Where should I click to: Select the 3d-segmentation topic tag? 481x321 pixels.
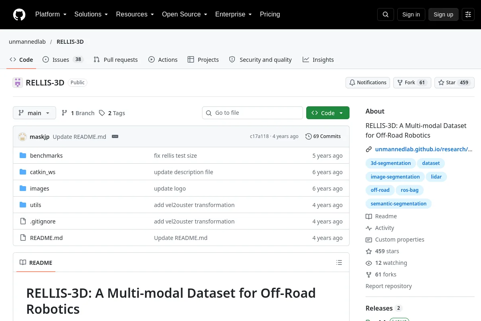391,163
